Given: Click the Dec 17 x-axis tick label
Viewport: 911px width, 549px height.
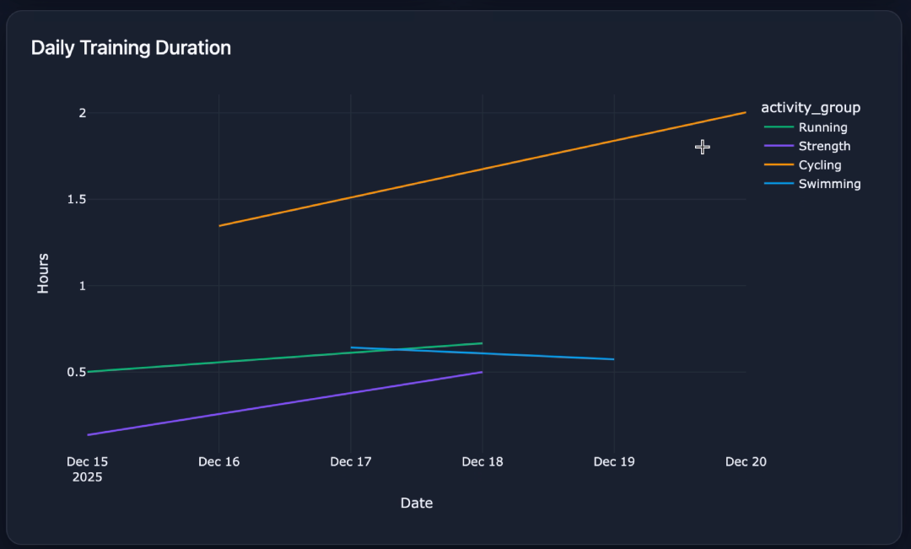Looking at the screenshot, I should point(351,462).
